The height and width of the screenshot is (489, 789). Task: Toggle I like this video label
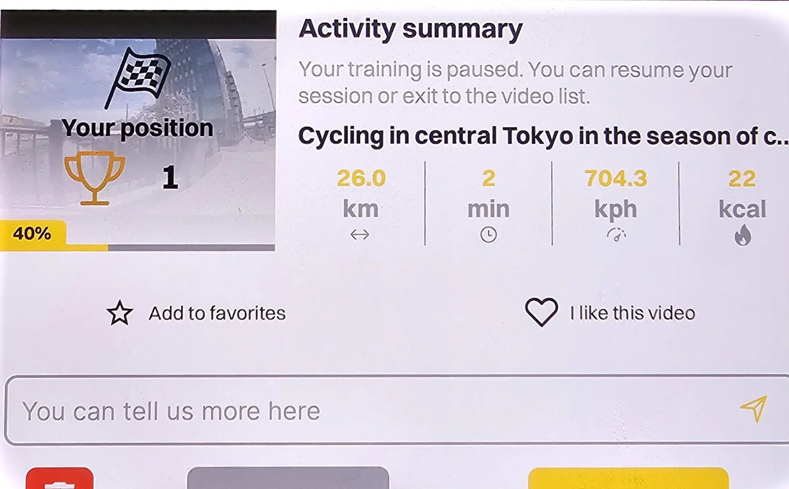coord(633,313)
